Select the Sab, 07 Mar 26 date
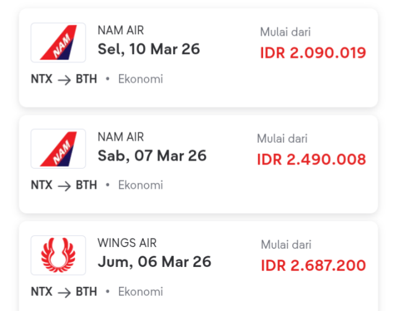The width and height of the screenshot is (397, 311). click(152, 155)
